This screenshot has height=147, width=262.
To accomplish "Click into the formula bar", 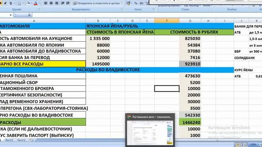I will 147,15.
